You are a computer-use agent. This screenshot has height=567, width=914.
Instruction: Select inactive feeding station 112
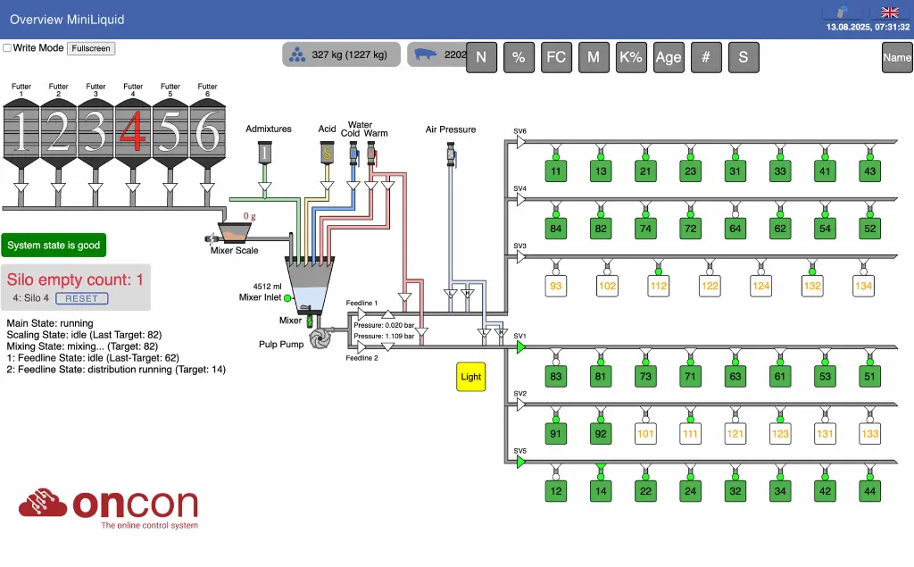pyautogui.click(x=659, y=286)
